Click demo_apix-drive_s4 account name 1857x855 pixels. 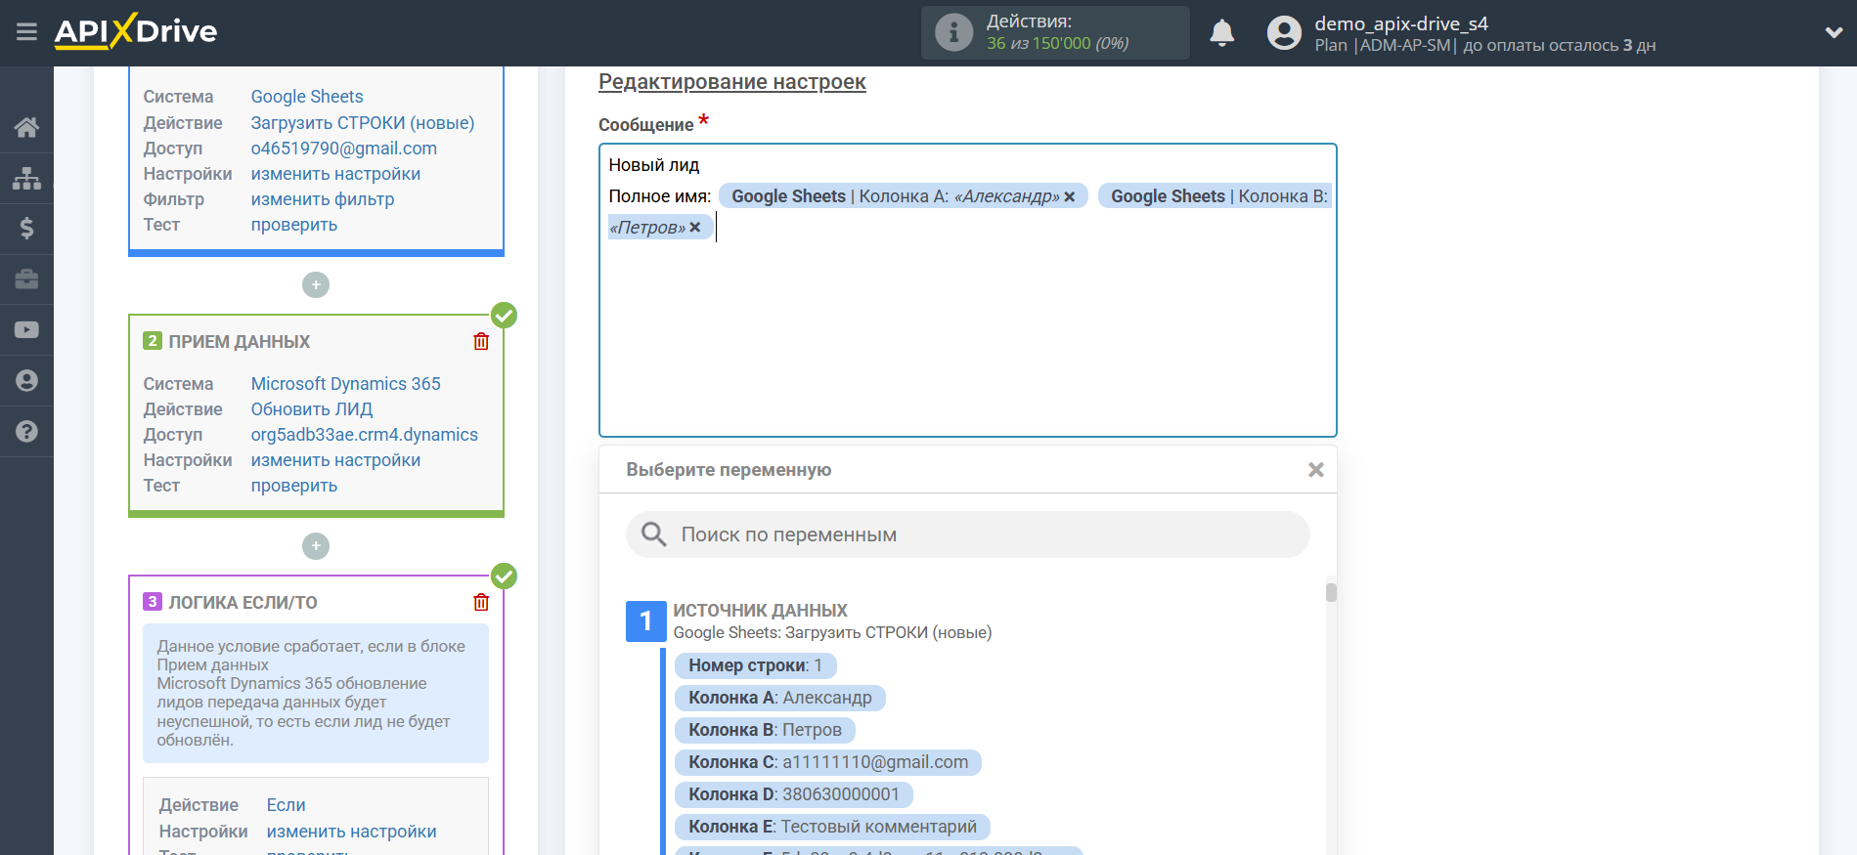(1401, 23)
